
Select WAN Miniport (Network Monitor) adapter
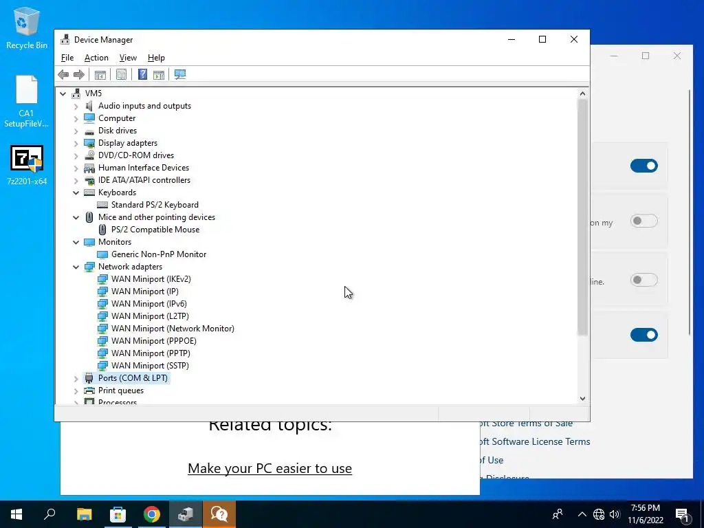click(173, 329)
